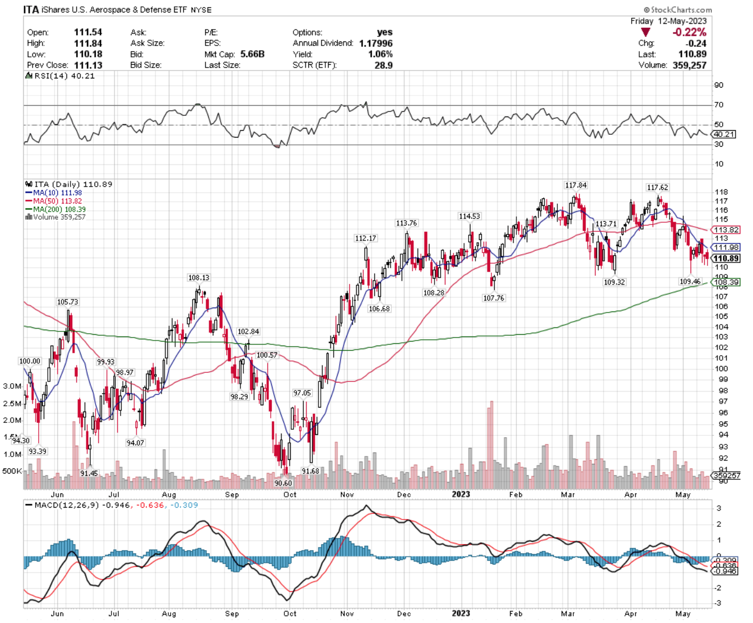Click the Yield value 1.06%
The image size is (753, 623).
pyautogui.click(x=380, y=54)
